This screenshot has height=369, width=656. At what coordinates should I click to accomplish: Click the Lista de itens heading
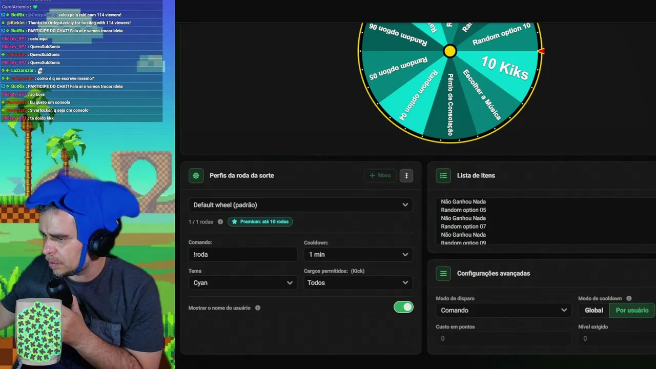(476, 176)
